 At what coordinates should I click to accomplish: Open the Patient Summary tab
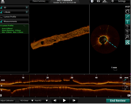pos(39,1)
